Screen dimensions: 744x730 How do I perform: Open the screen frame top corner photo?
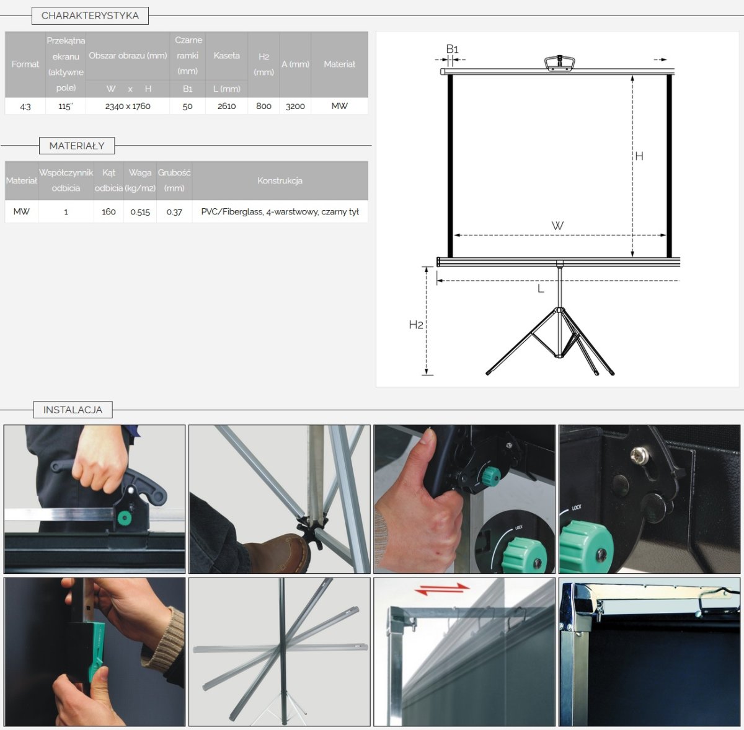(649, 652)
